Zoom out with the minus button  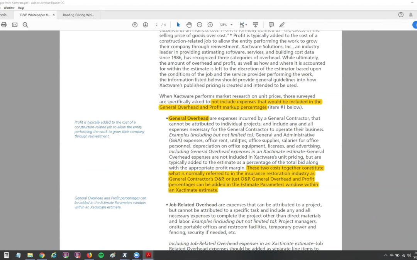tap(200, 25)
